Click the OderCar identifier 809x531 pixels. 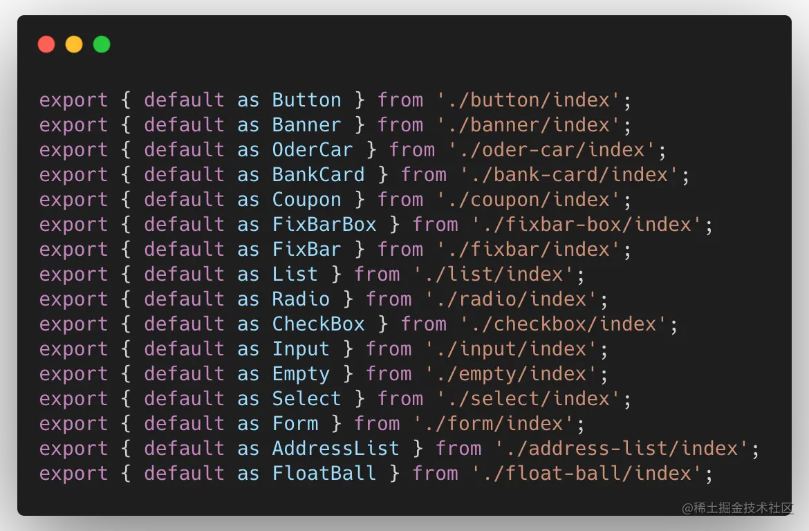[x=312, y=150]
